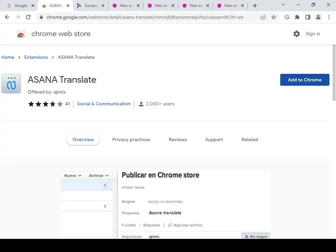Bookmark this page with the star icon
This screenshot has width=336, height=252.
pyautogui.click(x=274, y=17)
